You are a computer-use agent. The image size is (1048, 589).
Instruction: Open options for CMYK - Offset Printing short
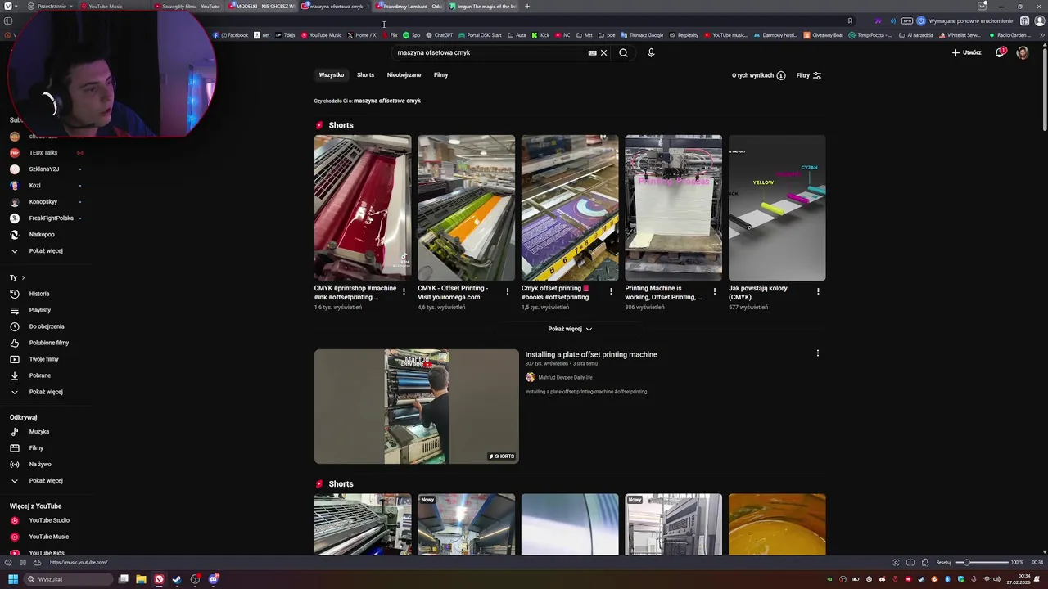[x=507, y=291]
